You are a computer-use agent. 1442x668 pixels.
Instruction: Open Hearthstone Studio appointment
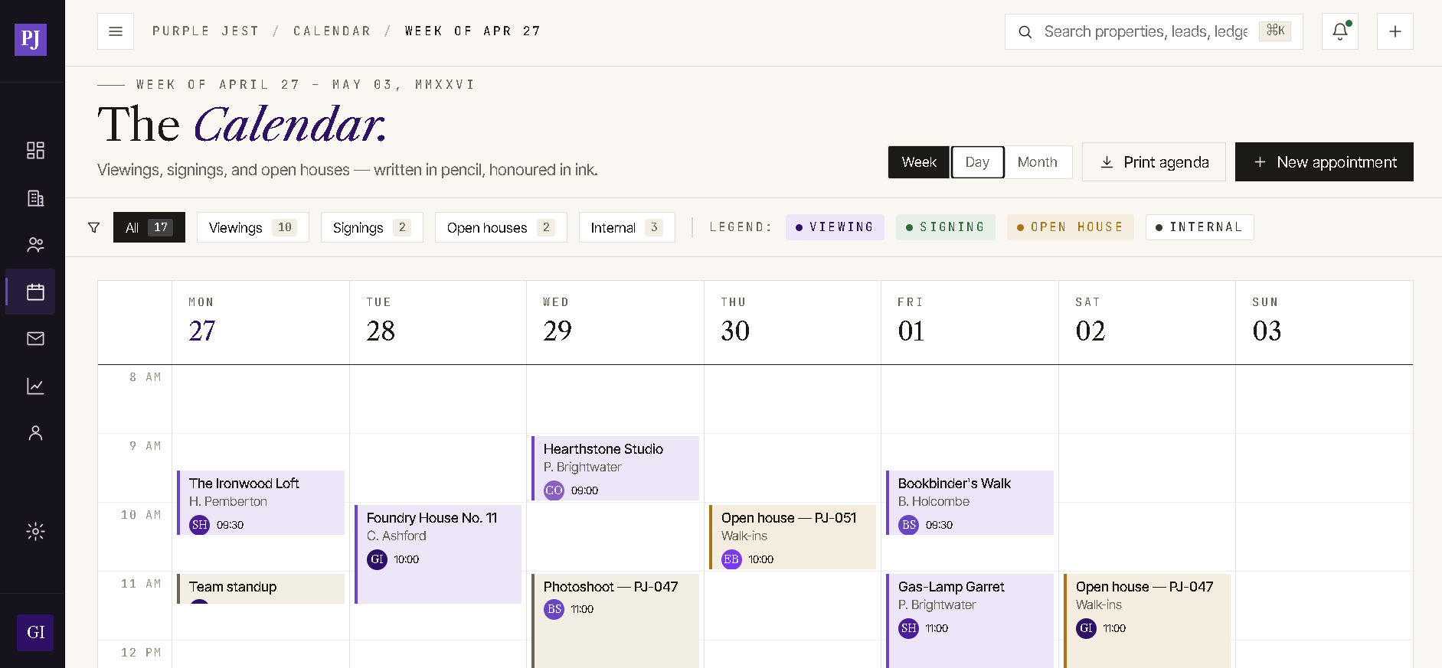tap(616, 468)
